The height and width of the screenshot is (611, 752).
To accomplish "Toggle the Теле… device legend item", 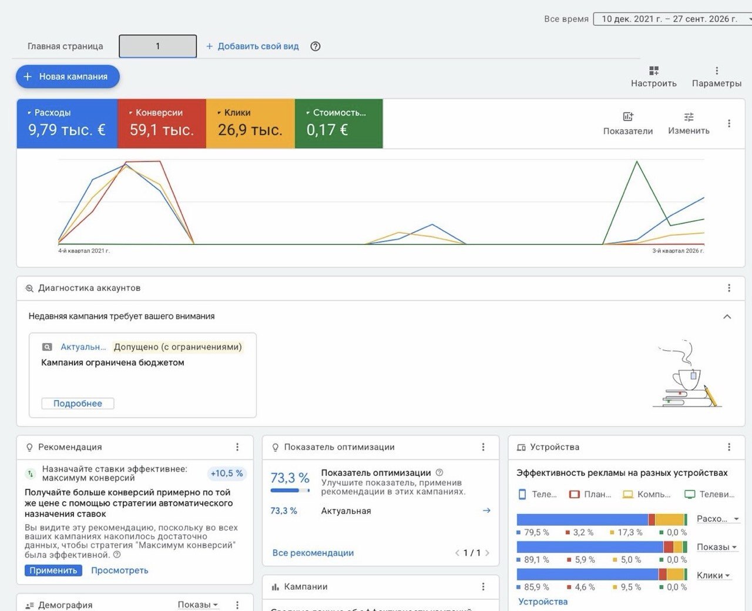I will coord(537,495).
